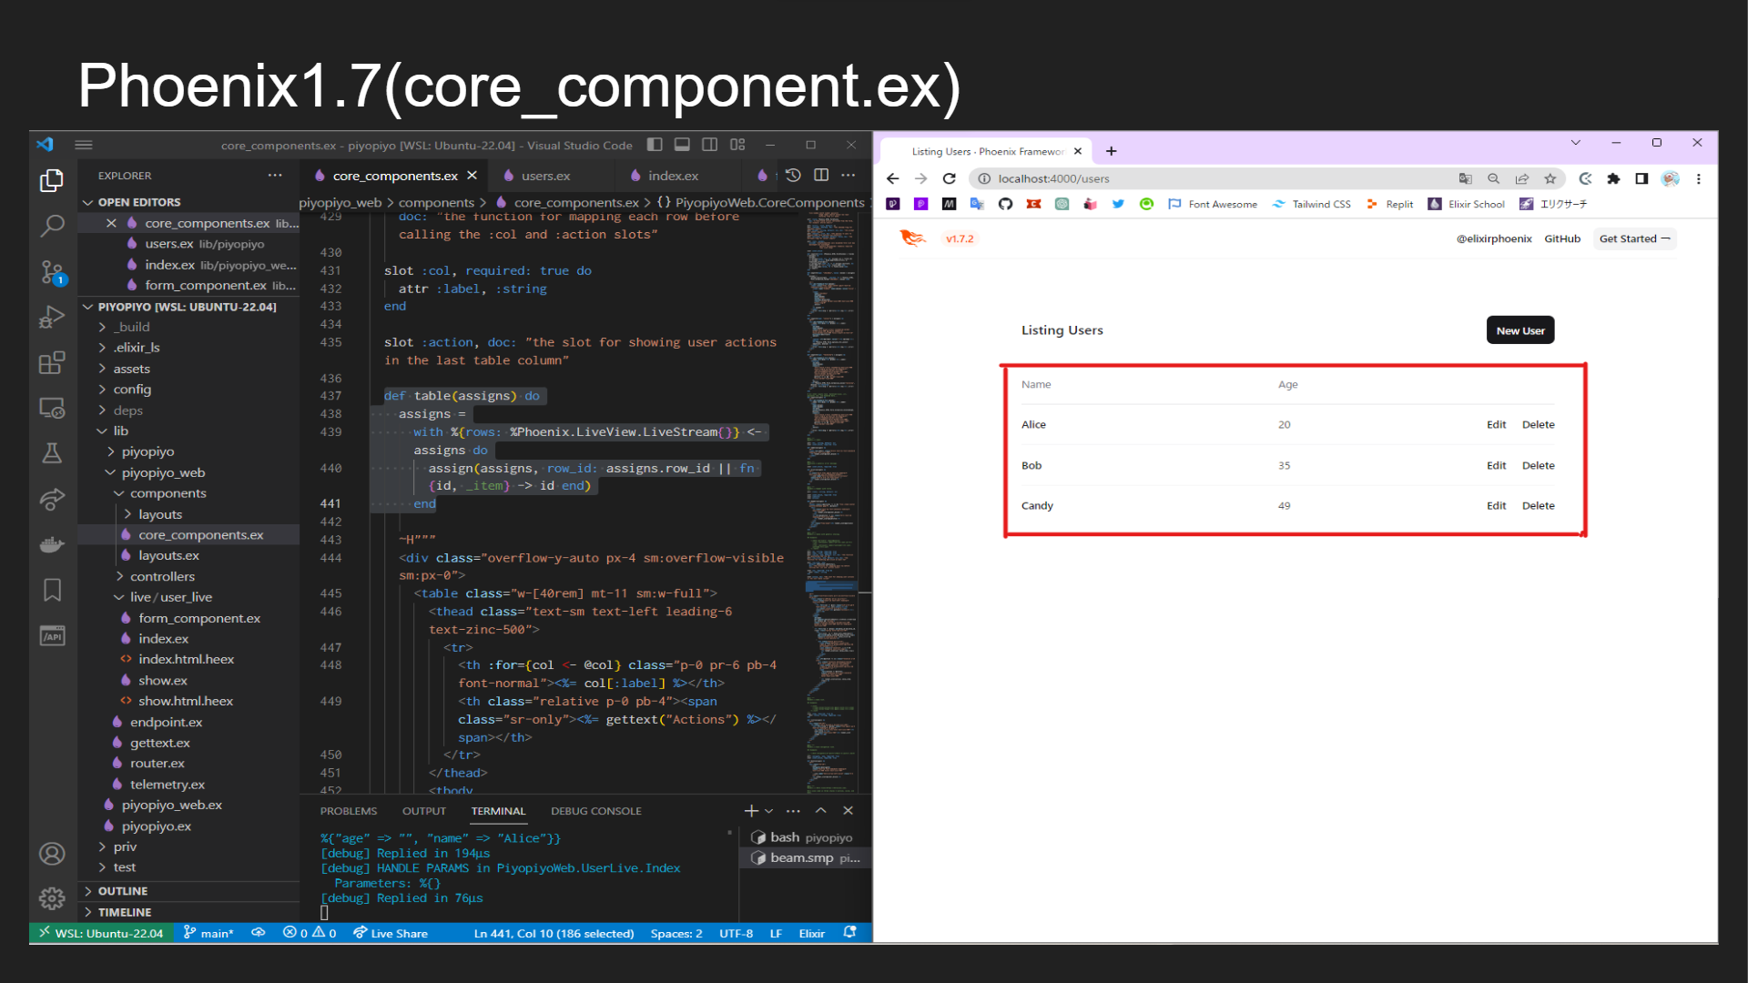The height and width of the screenshot is (983, 1748).
Task: Reload the localhost users page
Action: pos(949,179)
